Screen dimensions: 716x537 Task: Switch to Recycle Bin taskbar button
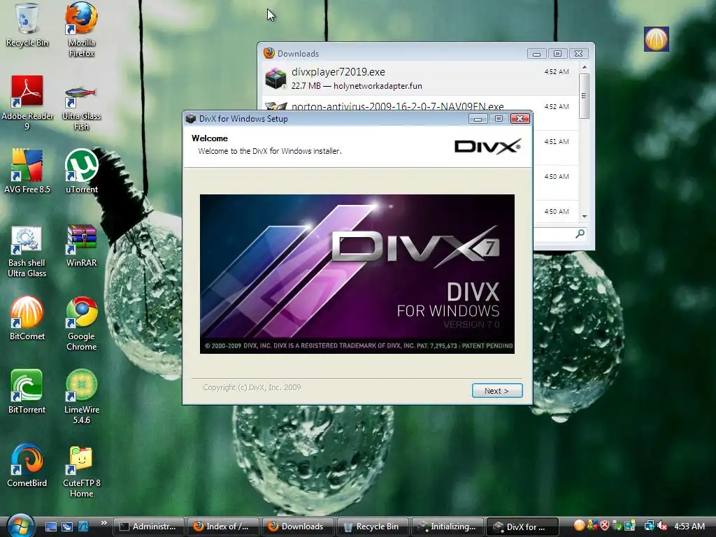tap(373, 527)
